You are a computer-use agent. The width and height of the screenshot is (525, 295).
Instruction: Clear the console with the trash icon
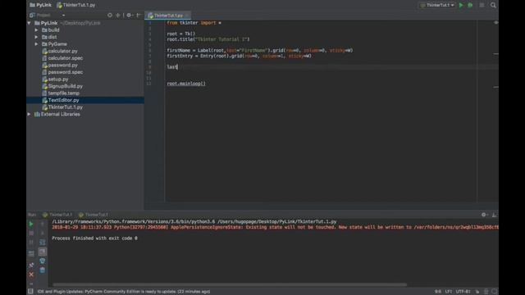(42, 270)
